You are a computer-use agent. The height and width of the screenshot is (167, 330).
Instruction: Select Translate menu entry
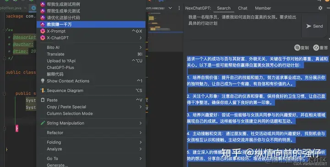tap(91, 54)
